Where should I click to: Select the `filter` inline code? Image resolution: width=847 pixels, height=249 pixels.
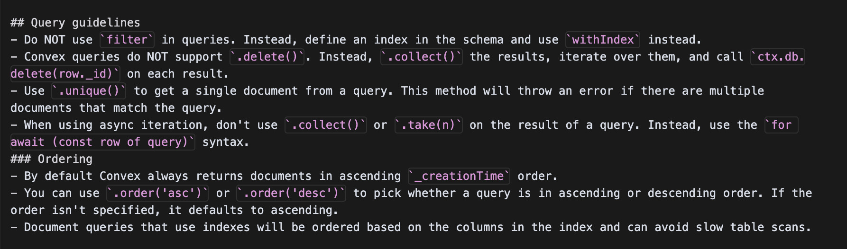pyautogui.click(x=127, y=40)
